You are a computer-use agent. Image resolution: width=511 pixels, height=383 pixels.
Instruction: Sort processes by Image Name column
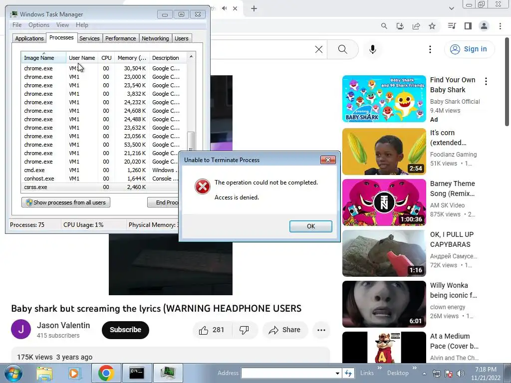pos(43,58)
